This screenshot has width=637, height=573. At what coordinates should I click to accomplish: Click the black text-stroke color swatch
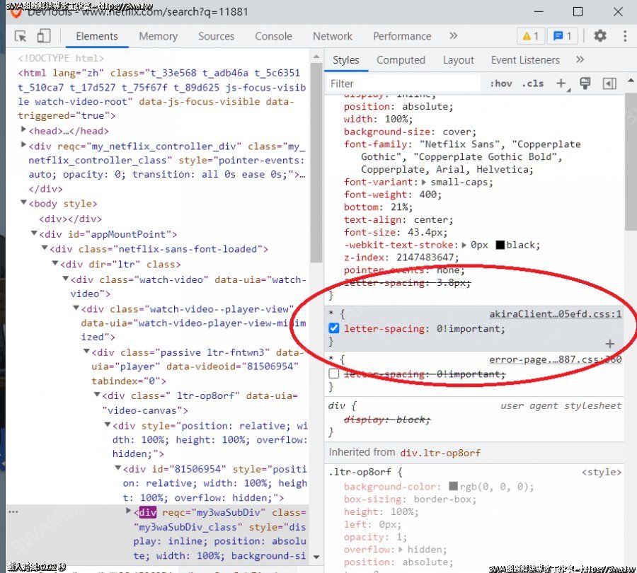(500, 245)
